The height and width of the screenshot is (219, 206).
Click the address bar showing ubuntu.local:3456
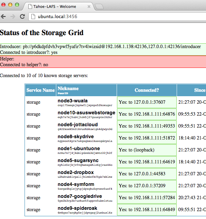point(117,16)
